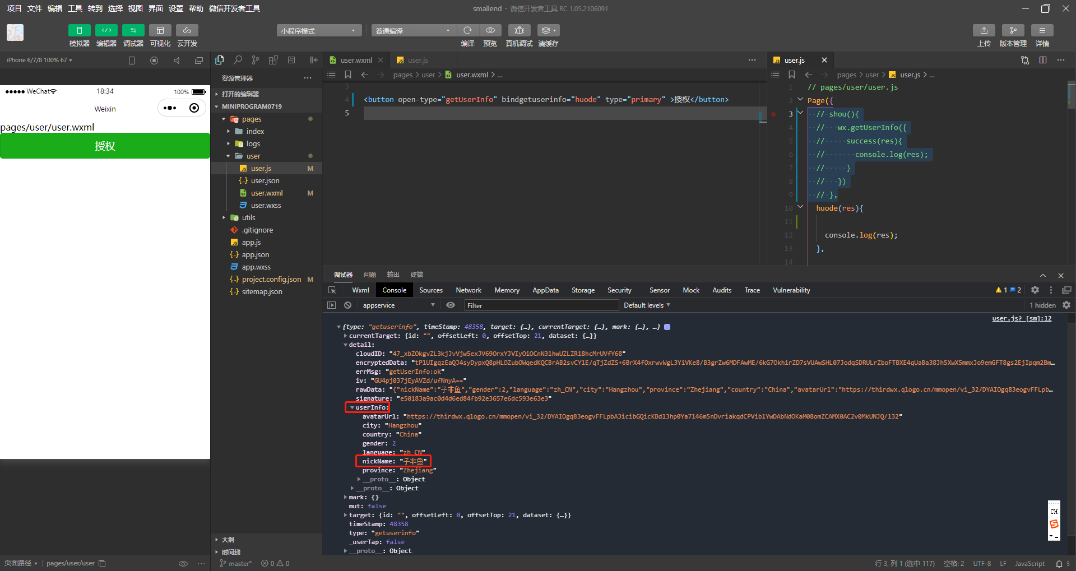Click the simulator rotate device icon

(x=132, y=61)
